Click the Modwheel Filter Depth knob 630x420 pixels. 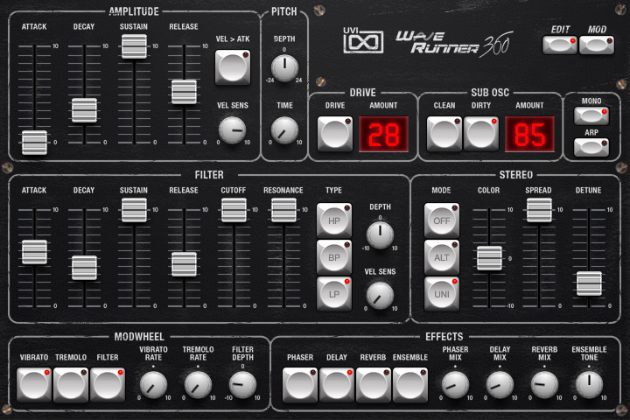click(x=242, y=385)
